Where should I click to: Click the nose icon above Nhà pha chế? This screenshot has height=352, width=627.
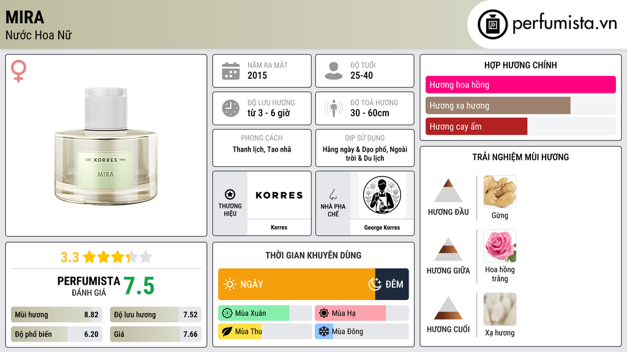click(x=332, y=194)
